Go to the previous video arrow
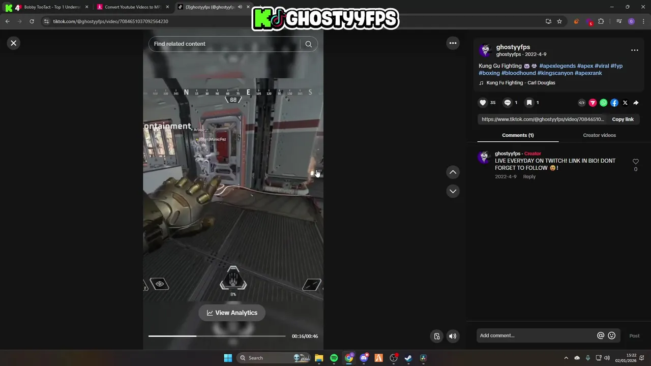The height and width of the screenshot is (366, 651). 453,172
